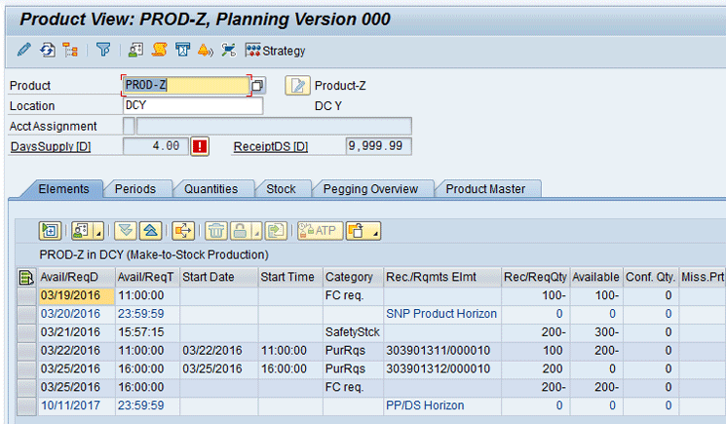Open product search help next to PROD-Z
The width and height of the screenshot is (726, 424).
tap(258, 86)
